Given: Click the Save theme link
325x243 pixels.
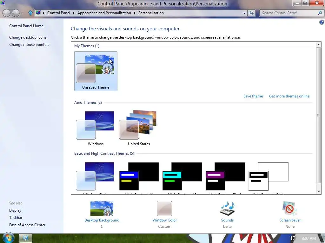Looking at the screenshot, I should point(253,96).
